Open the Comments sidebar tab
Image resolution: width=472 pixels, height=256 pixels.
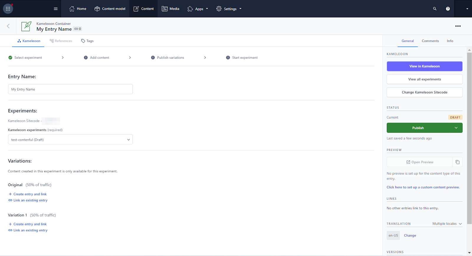[430, 41]
